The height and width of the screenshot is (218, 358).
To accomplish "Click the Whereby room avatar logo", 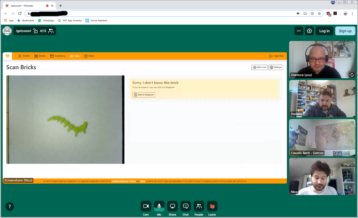I will (7, 31).
